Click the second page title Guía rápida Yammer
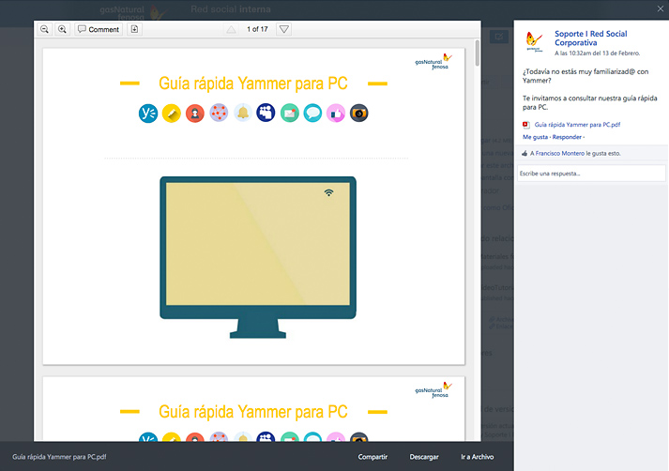Image resolution: width=669 pixels, height=471 pixels. tap(253, 412)
